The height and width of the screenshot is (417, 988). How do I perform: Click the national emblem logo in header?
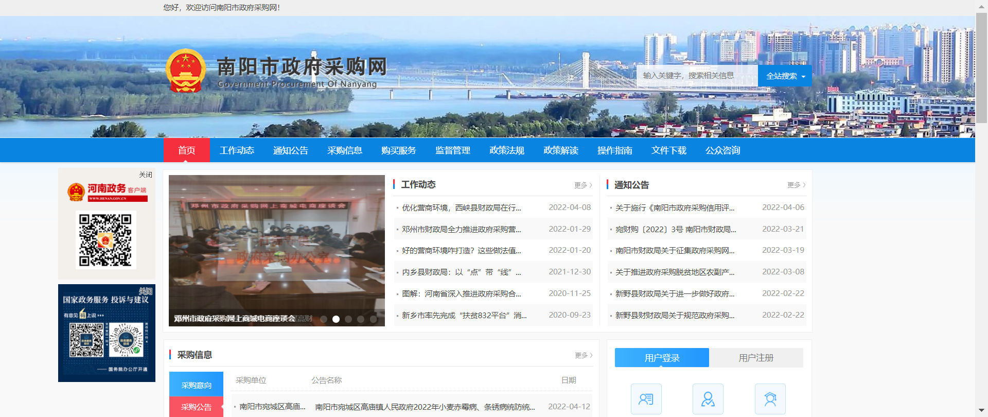(x=186, y=71)
